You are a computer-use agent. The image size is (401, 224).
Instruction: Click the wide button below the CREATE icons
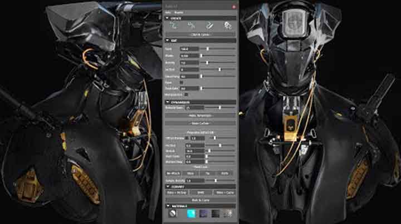[200, 33]
